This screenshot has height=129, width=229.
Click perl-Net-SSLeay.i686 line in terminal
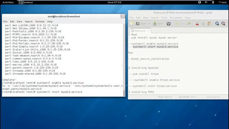(31, 28)
